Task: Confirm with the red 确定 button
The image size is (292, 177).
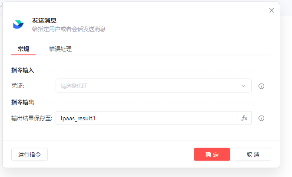Action: 212,154
